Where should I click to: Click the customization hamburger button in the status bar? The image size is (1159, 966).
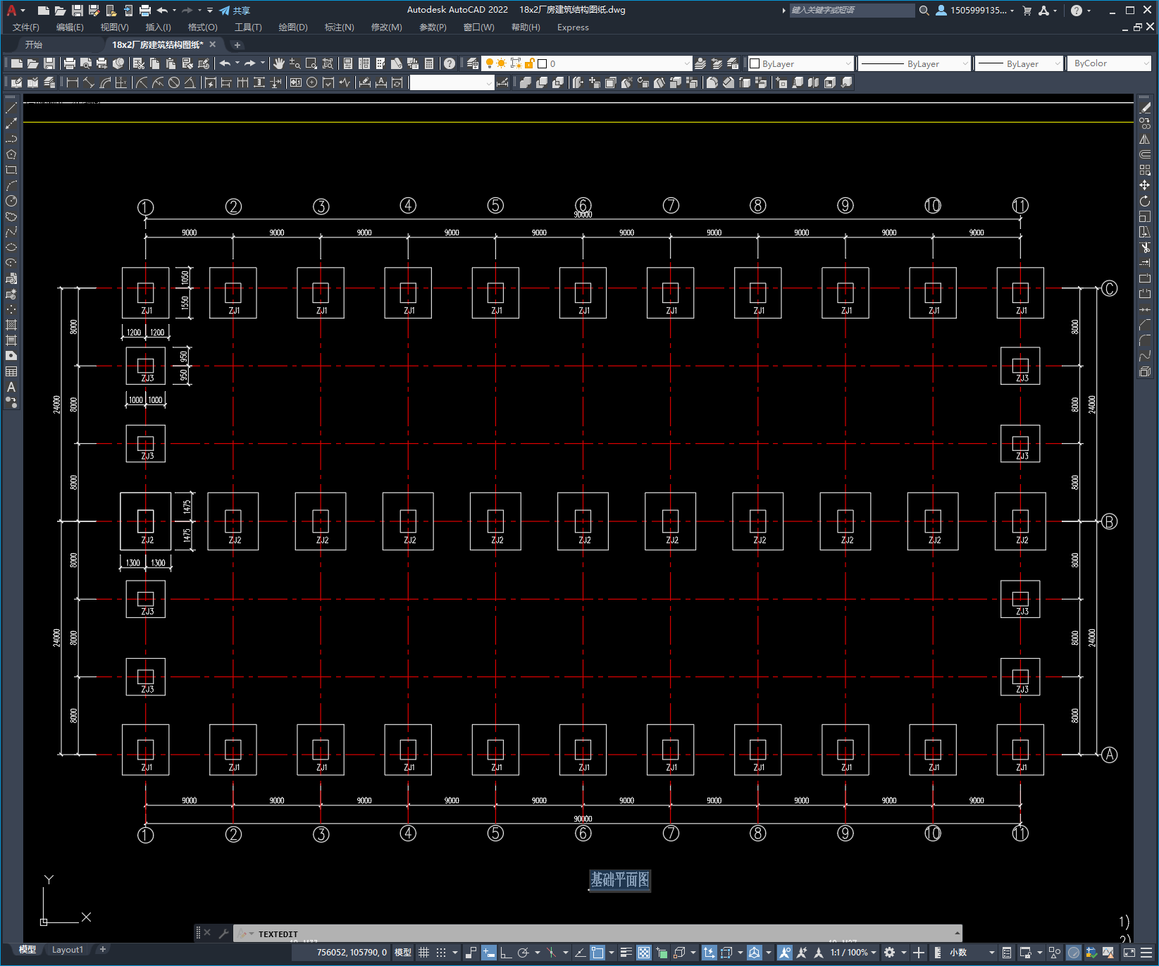[1146, 953]
